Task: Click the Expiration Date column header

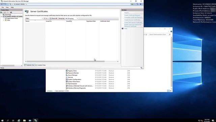Action: pos(92,21)
